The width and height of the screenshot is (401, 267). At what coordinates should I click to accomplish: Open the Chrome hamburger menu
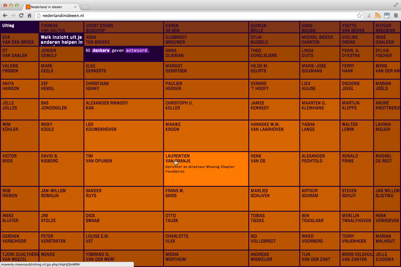point(396,16)
